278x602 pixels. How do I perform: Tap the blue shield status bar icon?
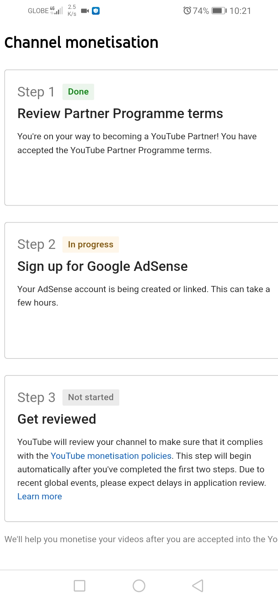[x=96, y=11]
